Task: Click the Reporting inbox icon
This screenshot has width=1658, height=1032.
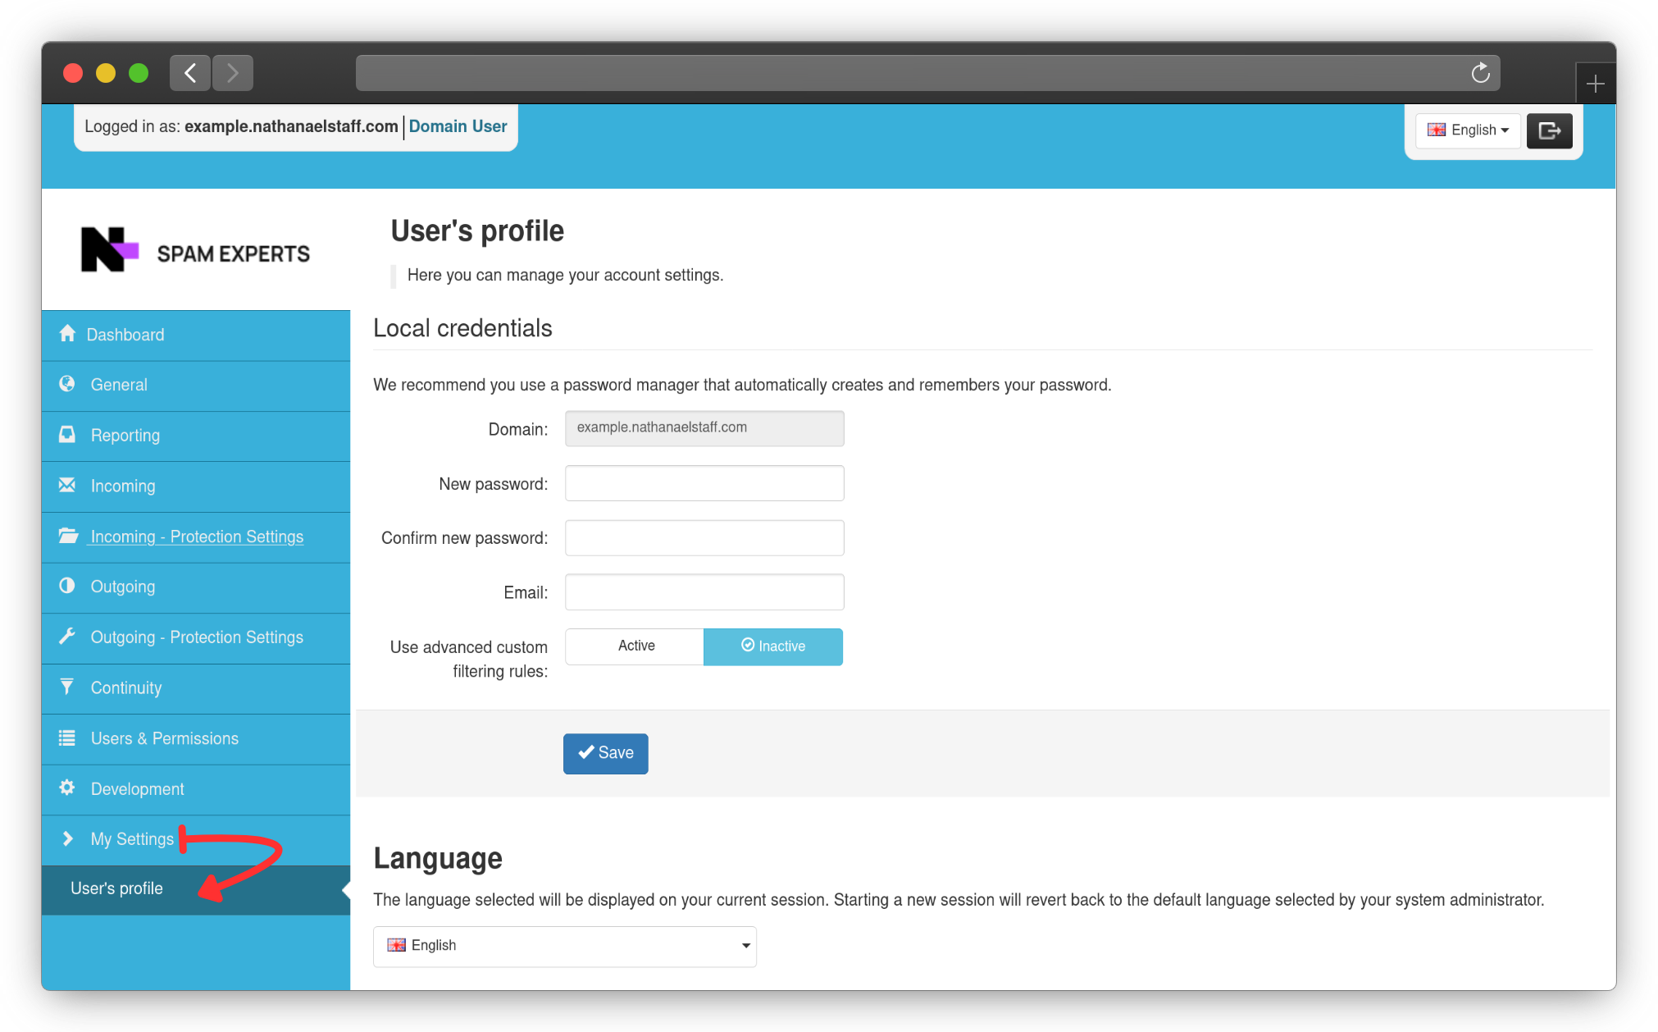Action: (67, 435)
